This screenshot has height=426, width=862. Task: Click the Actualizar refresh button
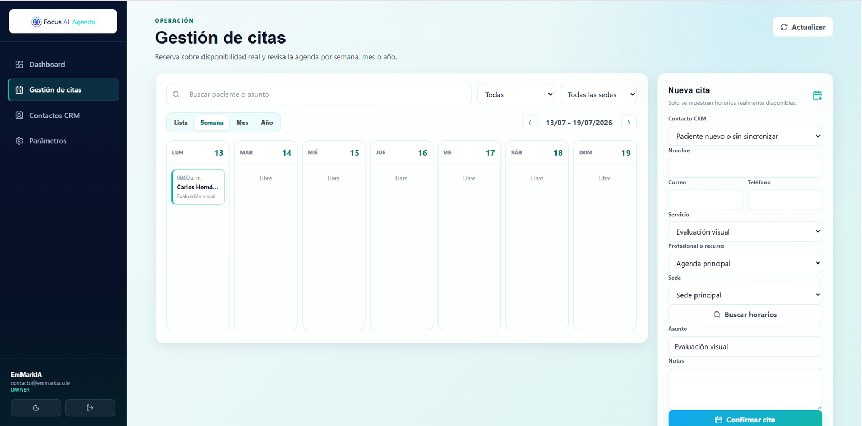click(x=803, y=27)
